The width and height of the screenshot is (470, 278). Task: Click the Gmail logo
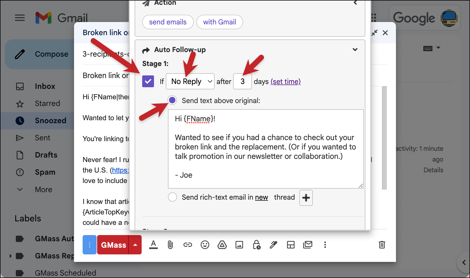coord(61,18)
